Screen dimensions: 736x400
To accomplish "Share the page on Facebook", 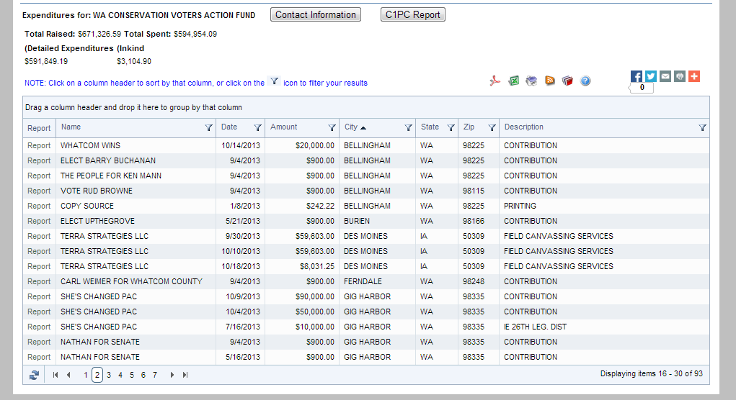I will [x=637, y=76].
